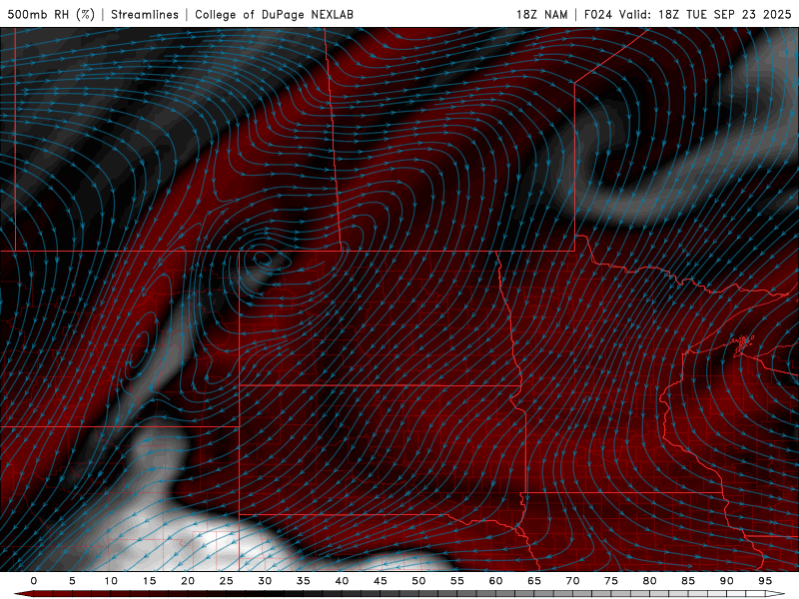Click the "500mb RH (%)" title text
The height and width of the screenshot is (599, 799).
coord(51,14)
